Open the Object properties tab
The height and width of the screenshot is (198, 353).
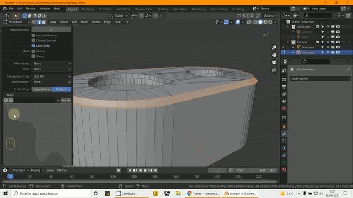coord(284,127)
